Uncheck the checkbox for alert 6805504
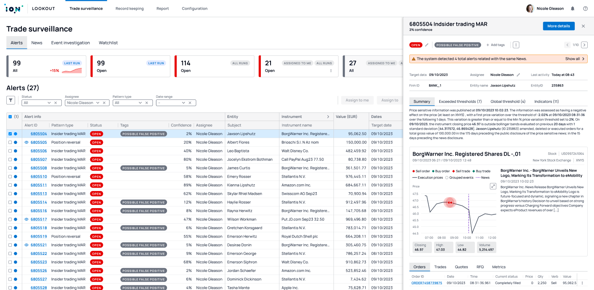 10,134
